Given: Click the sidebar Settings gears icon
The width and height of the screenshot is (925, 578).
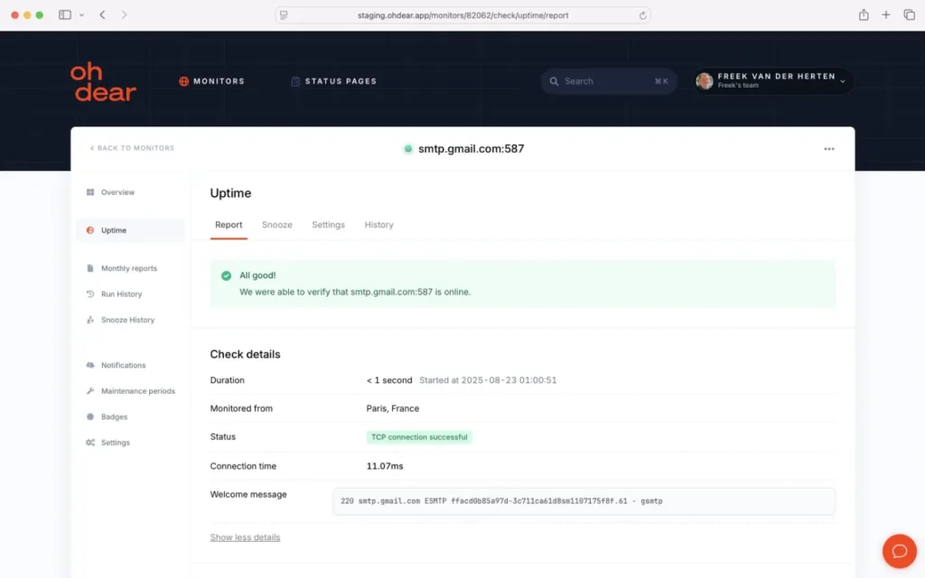Looking at the screenshot, I should click(90, 443).
